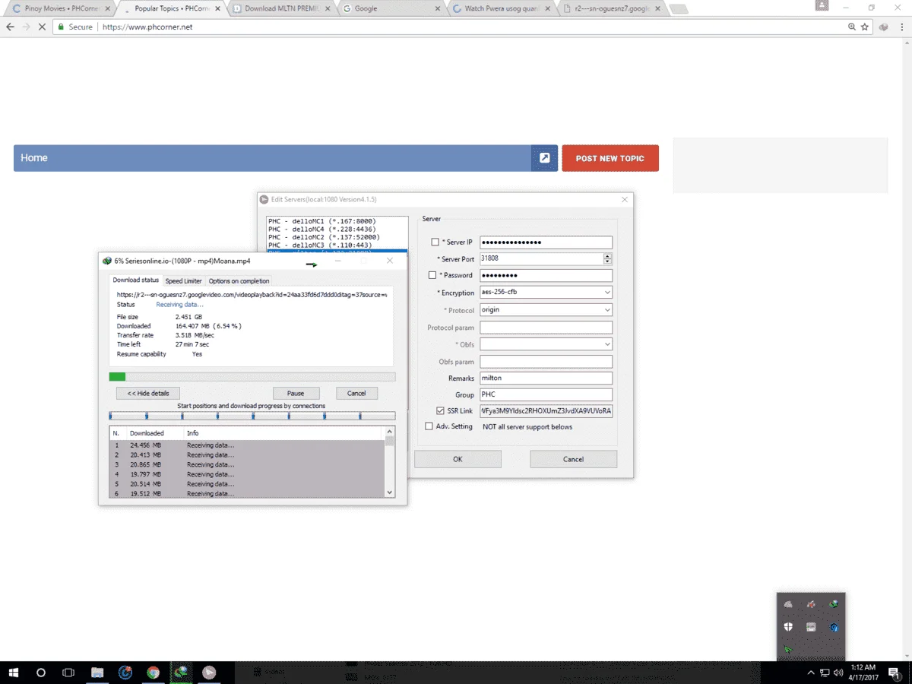
Task: Select server PHC - delloMC2 in list
Action: [337, 236]
